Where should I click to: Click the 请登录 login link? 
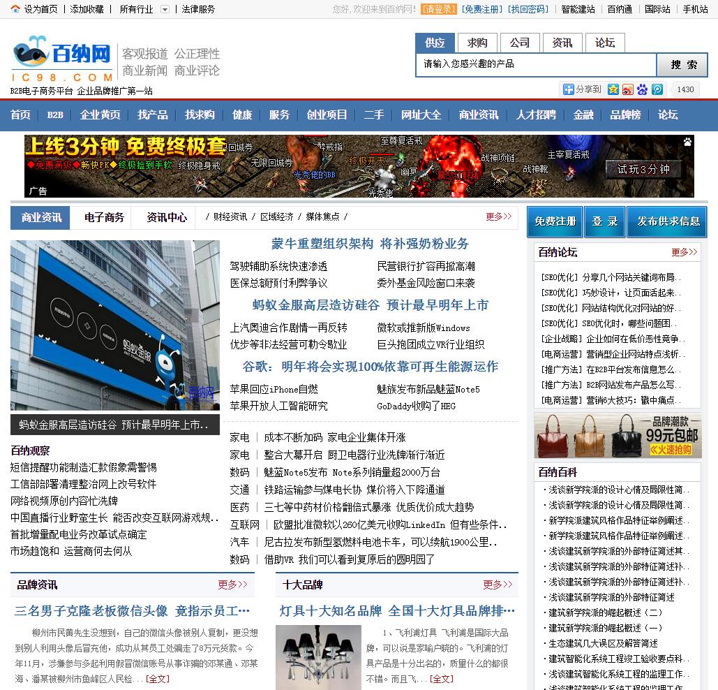[x=439, y=9]
